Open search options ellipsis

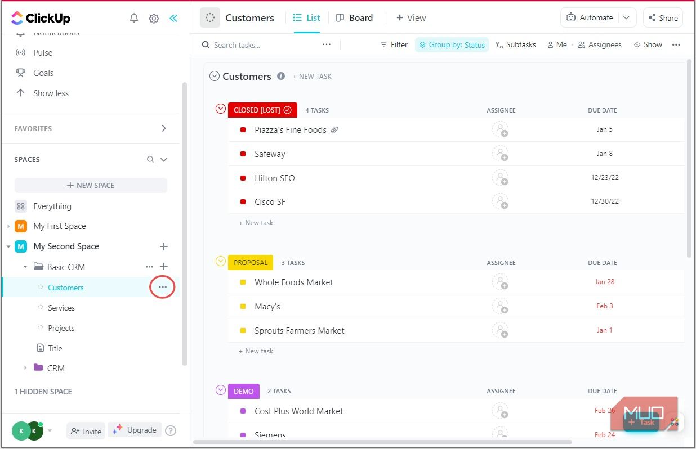point(327,44)
